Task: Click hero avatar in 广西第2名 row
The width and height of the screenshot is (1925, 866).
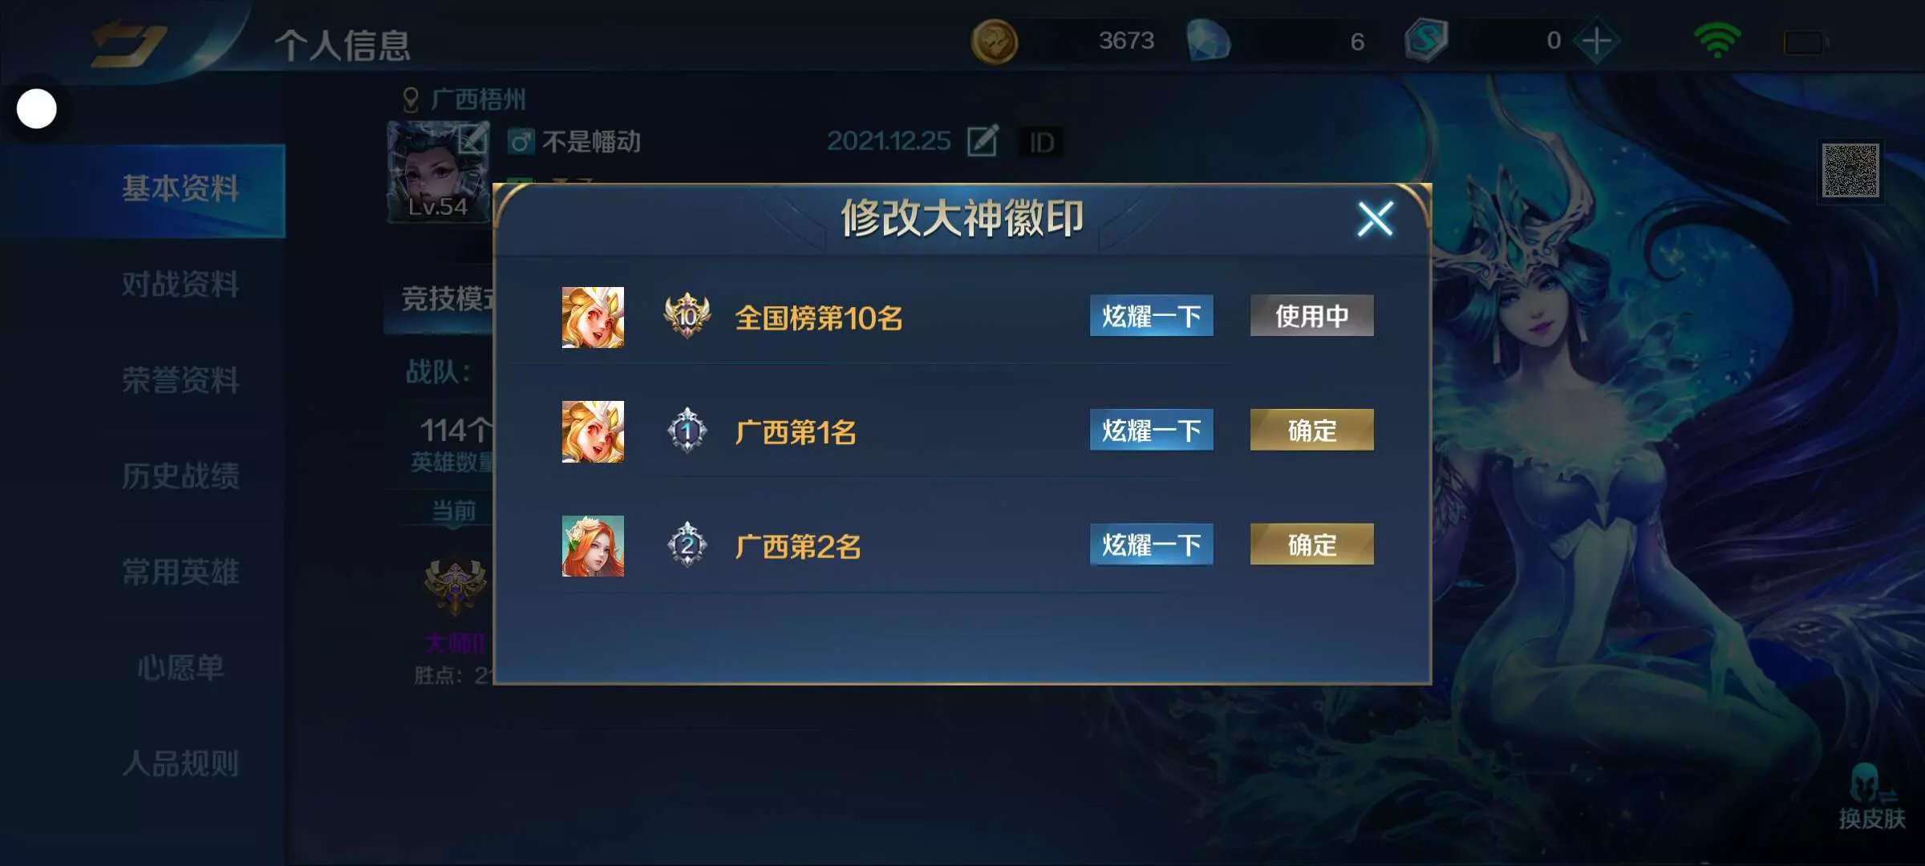Action: [593, 546]
